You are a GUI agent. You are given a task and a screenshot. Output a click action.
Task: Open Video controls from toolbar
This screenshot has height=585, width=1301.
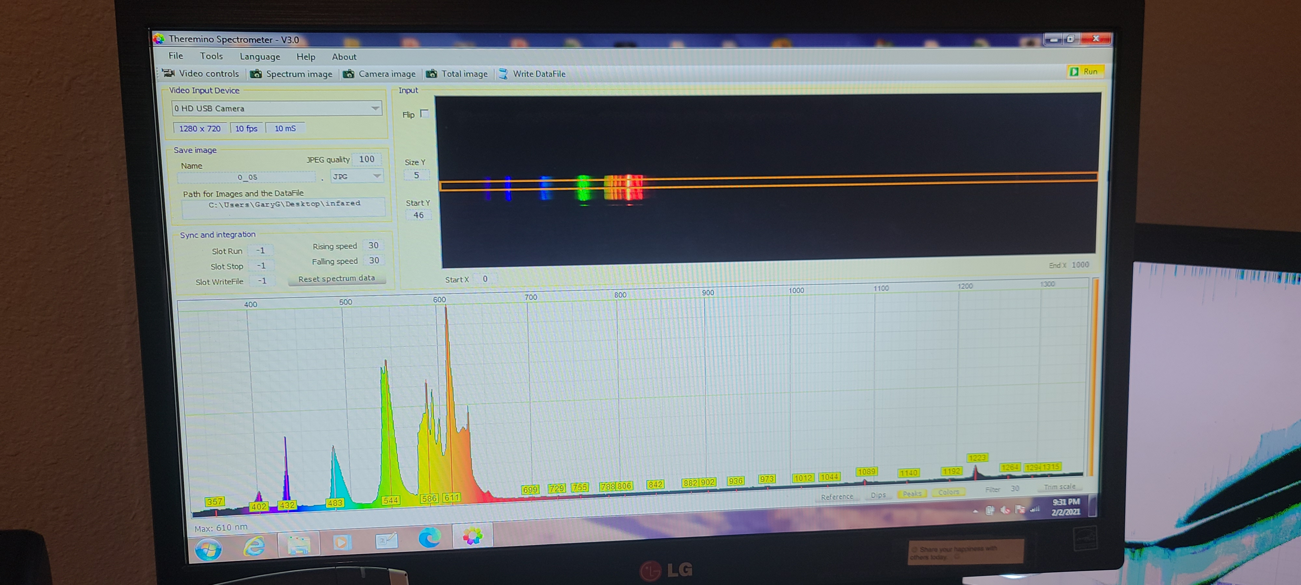[x=200, y=74]
